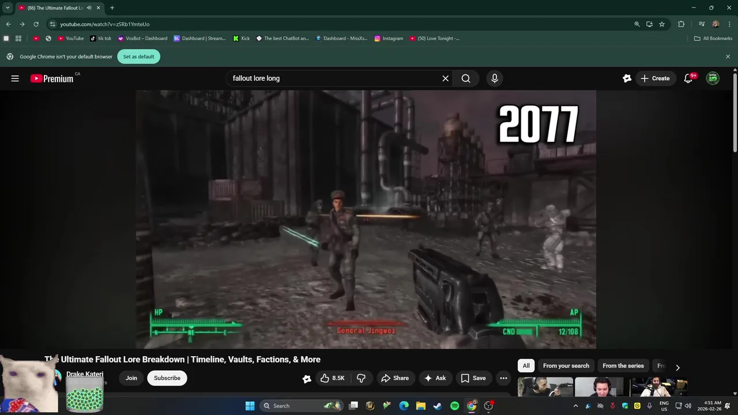Image resolution: width=738 pixels, height=415 pixels.
Task: Select the From the series chip
Action: point(623,365)
